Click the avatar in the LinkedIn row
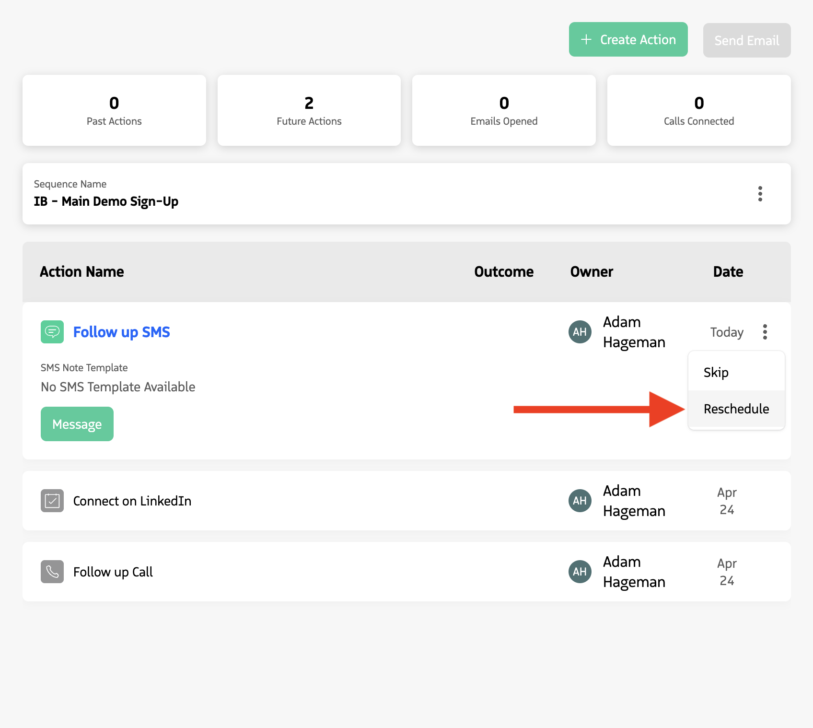The height and width of the screenshot is (728, 813). click(580, 500)
